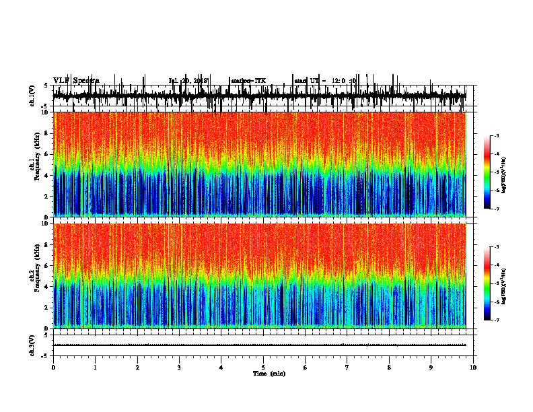The width and height of the screenshot is (533, 412).
Task: Click the '5' tick on ch.1(V) waveform axis
Action: (46, 85)
